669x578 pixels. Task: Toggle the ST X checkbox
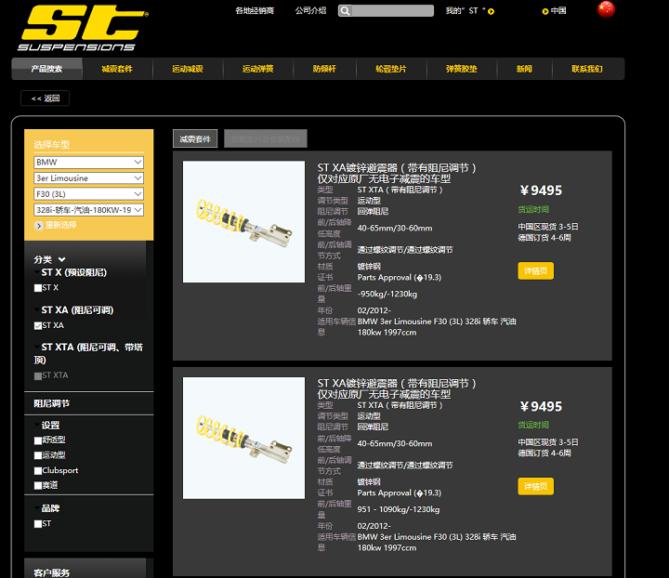[x=38, y=288]
